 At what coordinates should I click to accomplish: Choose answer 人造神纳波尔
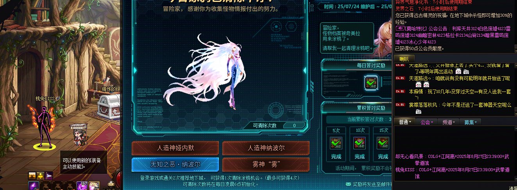pos(266,148)
